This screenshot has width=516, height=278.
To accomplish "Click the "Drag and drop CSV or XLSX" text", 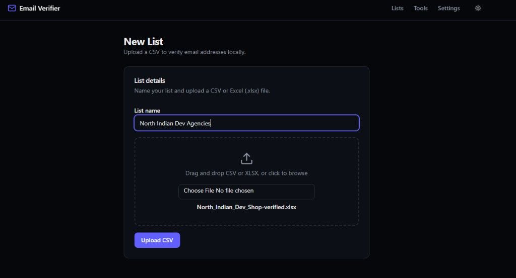I will pyautogui.click(x=246, y=173).
